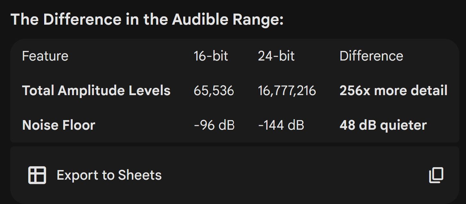Select the 24-bit column header
The image size is (466, 204).
tap(276, 56)
